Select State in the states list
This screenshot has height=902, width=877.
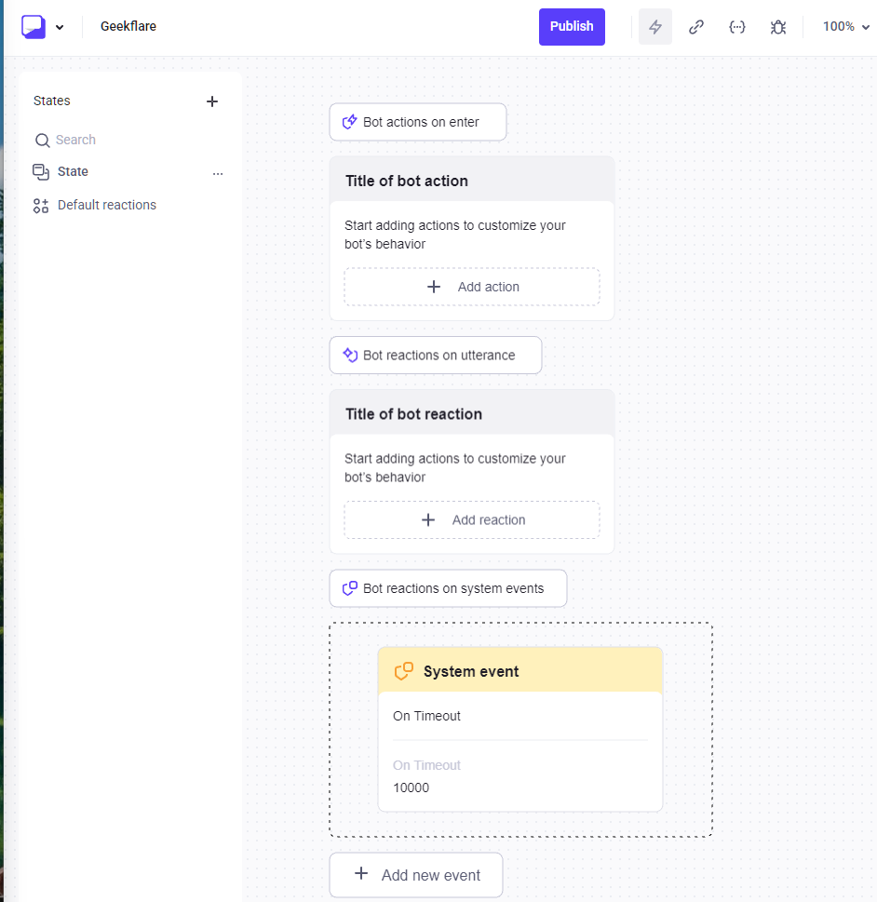(73, 172)
